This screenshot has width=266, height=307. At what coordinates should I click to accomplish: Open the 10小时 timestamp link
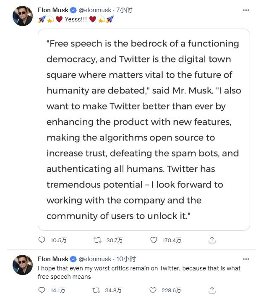(x=126, y=259)
